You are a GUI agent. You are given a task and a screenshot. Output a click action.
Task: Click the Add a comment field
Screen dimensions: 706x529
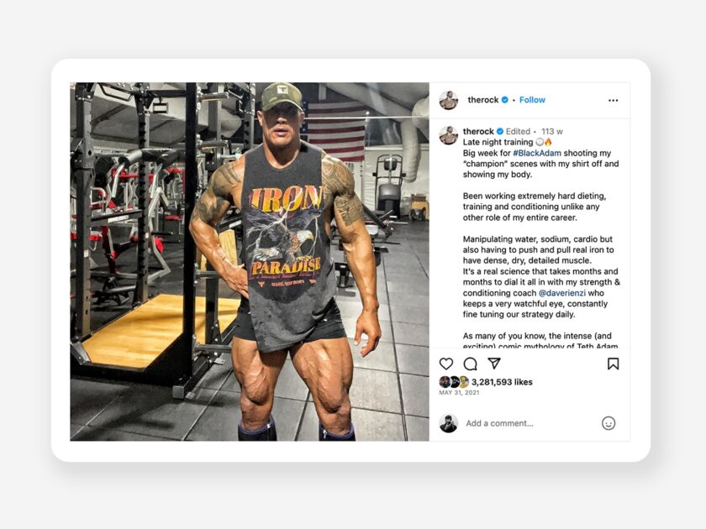coord(529,423)
